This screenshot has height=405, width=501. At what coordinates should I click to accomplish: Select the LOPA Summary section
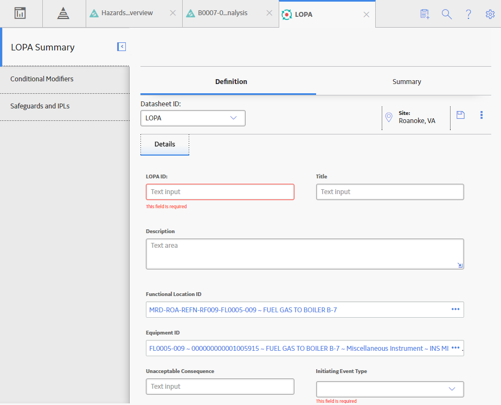point(43,47)
